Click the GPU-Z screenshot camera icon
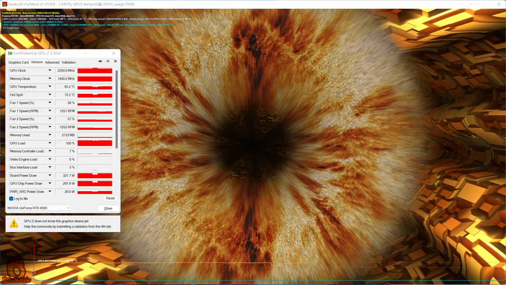The image size is (506, 285). point(100,62)
